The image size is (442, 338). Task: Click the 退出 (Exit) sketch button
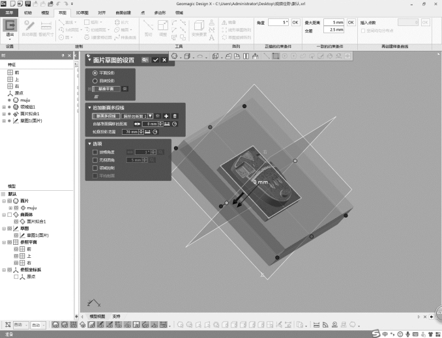tap(10, 29)
